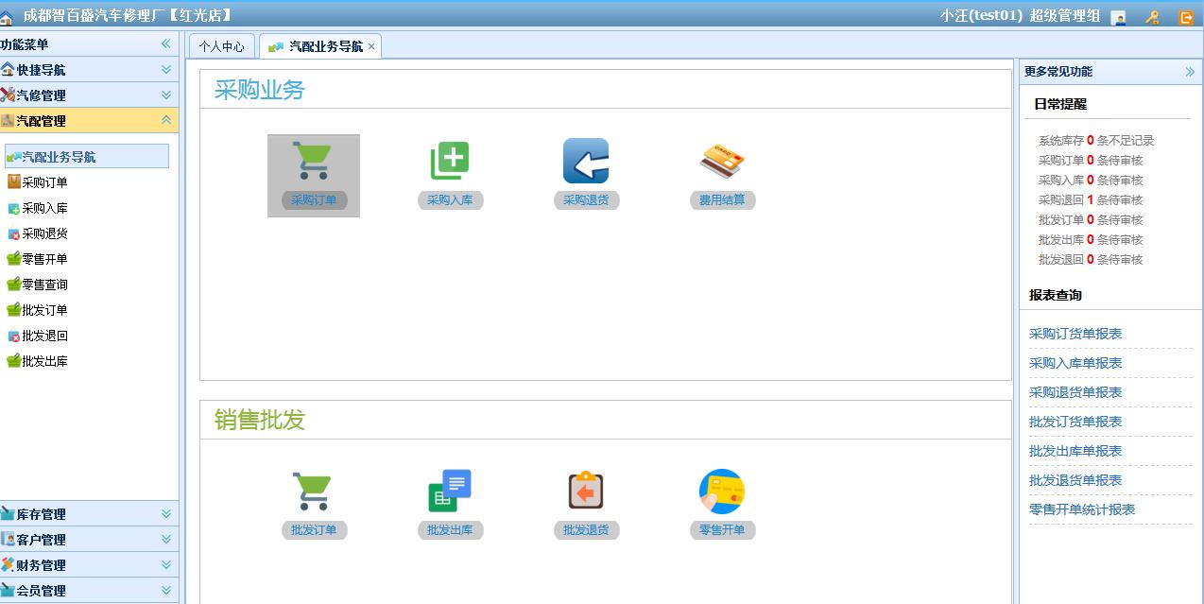
Task: Open the 零售开单统计报表 report link
Action: coord(1082,509)
